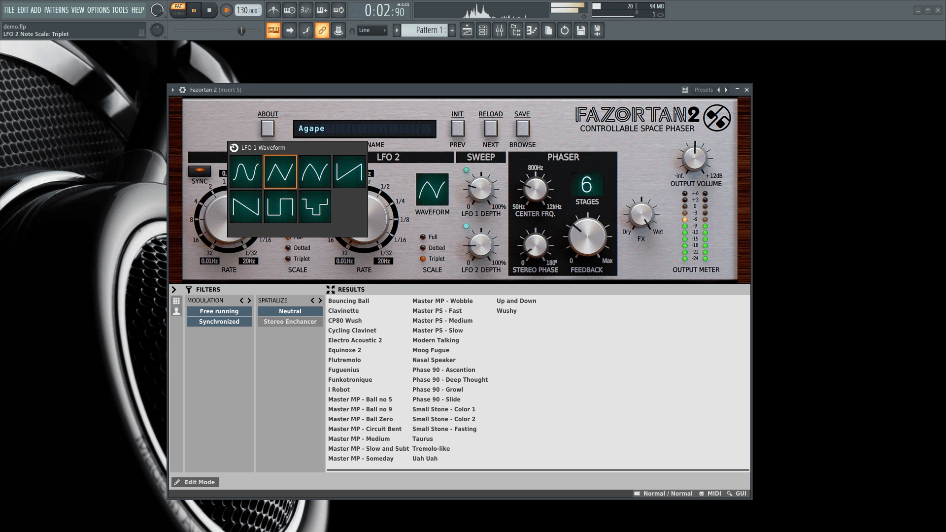Click the render/export audio icon
946x532 pixels.
click(x=597, y=31)
